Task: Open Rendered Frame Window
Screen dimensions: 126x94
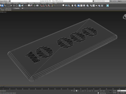Action: coord(94,5)
